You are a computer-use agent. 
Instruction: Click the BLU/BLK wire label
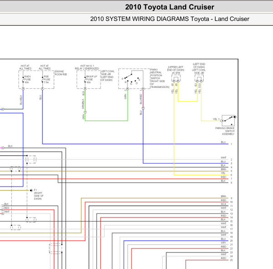21,100
